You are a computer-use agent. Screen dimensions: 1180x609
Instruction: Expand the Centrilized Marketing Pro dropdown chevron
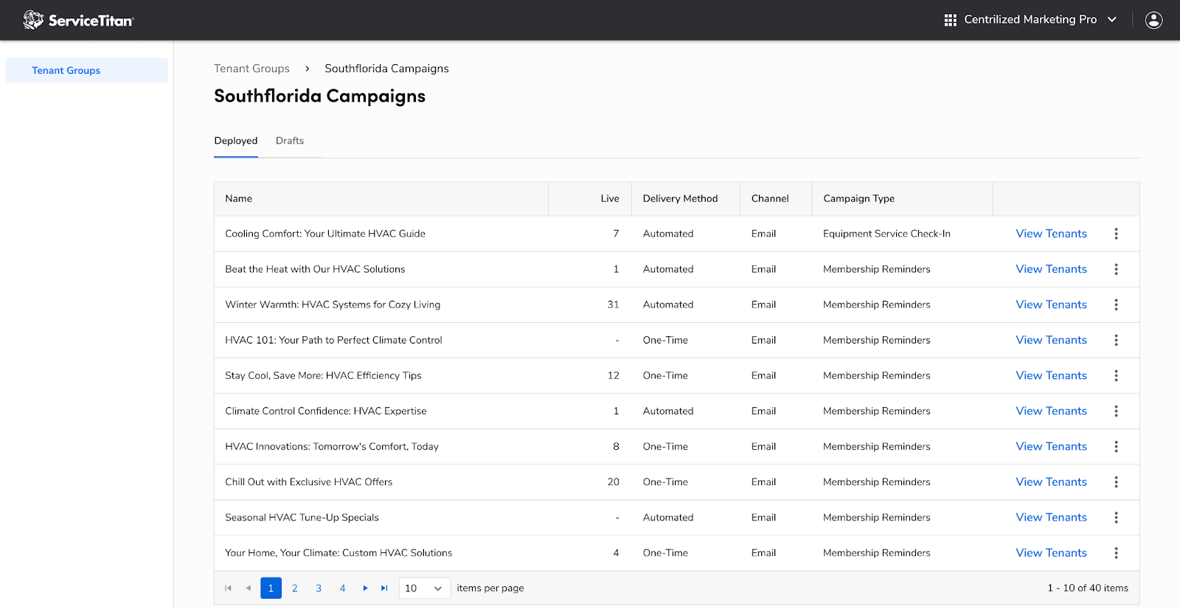(x=1112, y=20)
